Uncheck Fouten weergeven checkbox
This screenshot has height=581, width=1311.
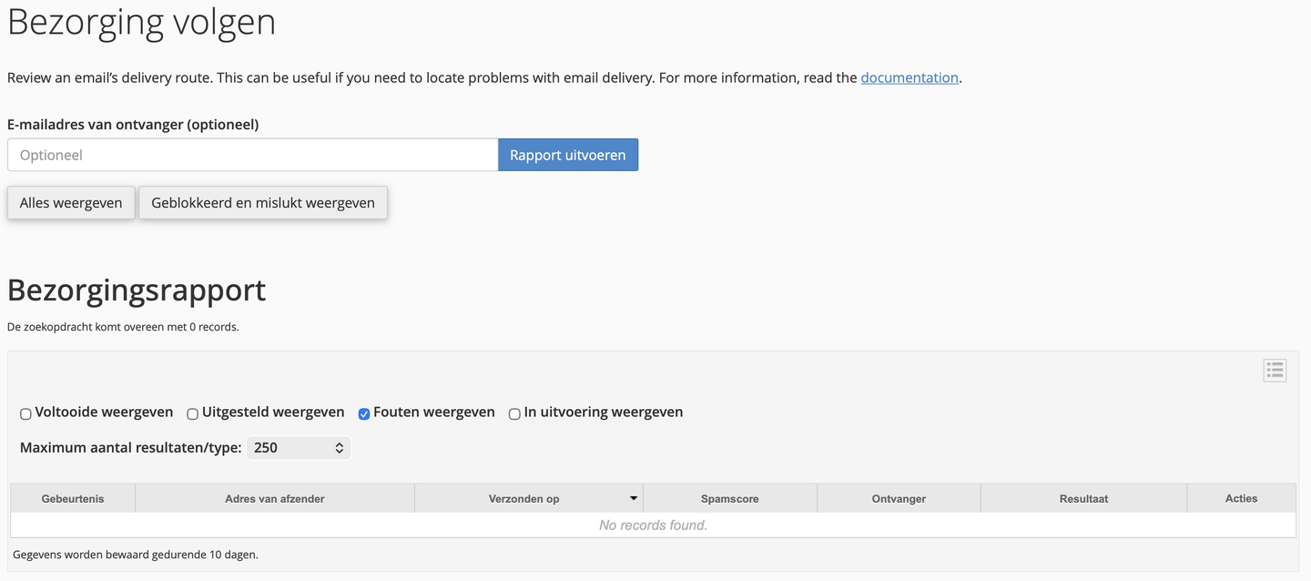(x=364, y=413)
